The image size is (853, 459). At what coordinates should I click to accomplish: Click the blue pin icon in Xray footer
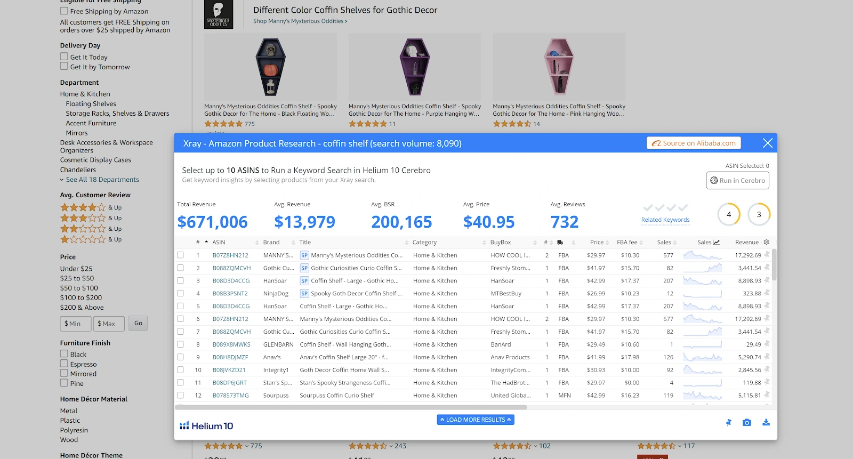(x=728, y=423)
